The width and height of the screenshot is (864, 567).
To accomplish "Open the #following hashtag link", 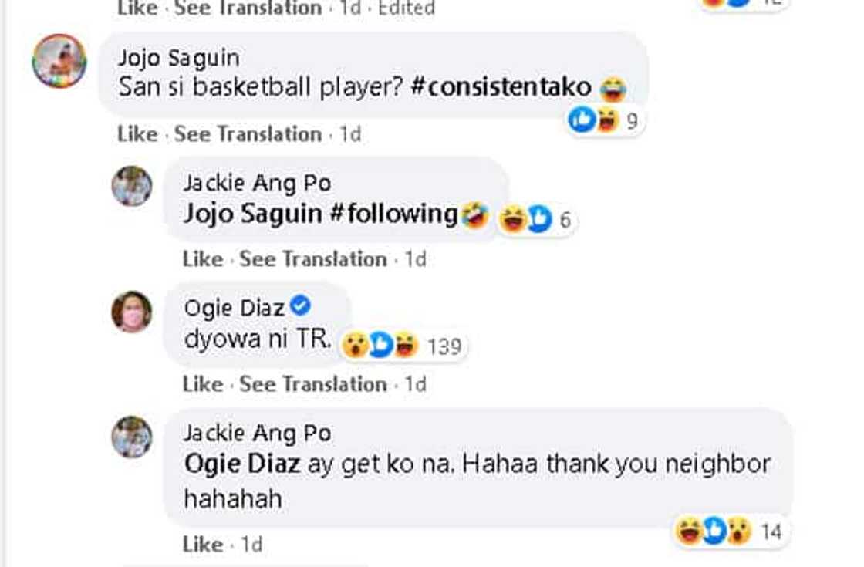I will (x=393, y=213).
